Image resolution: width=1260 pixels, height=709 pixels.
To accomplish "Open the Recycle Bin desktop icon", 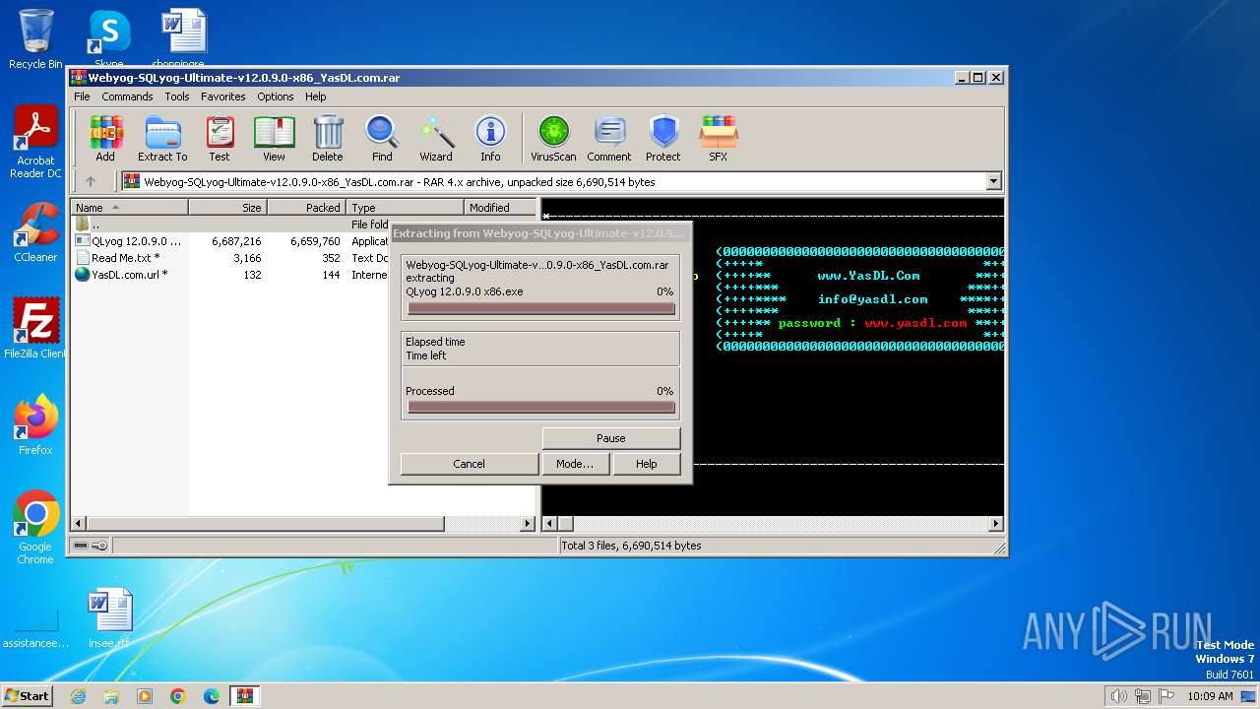I will pyautogui.click(x=35, y=39).
